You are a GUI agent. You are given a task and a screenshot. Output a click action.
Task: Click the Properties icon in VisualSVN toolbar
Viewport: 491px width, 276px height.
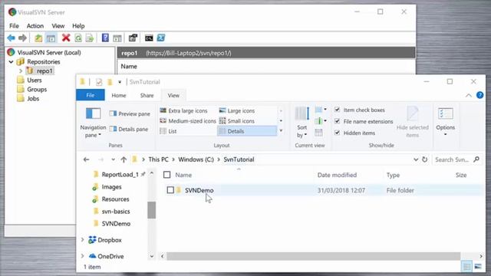[133, 38]
